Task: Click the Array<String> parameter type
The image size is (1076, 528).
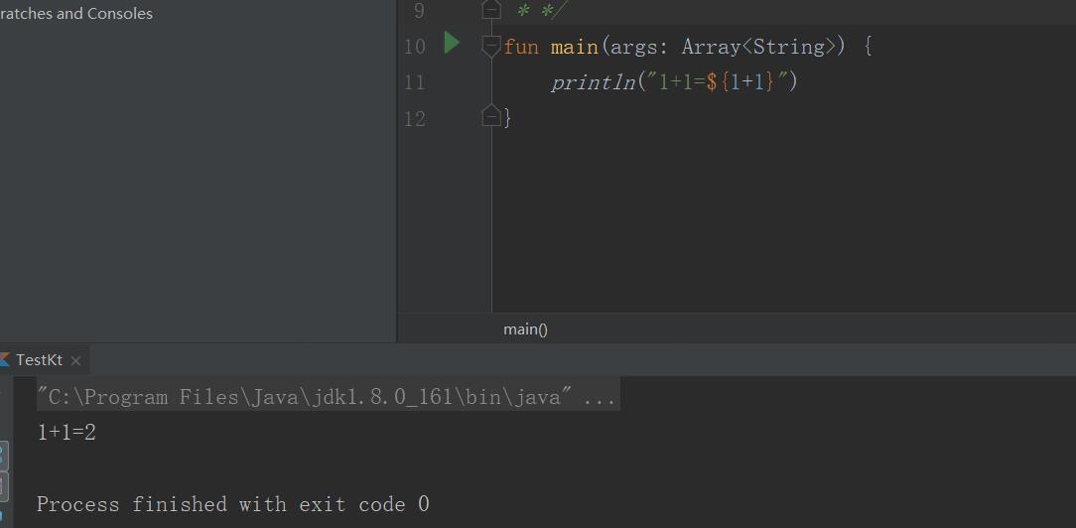Action: click(x=758, y=47)
